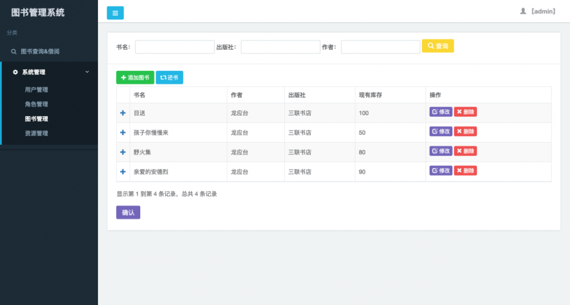
Task: Click the book title 目送
Action: pyautogui.click(x=140, y=113)
